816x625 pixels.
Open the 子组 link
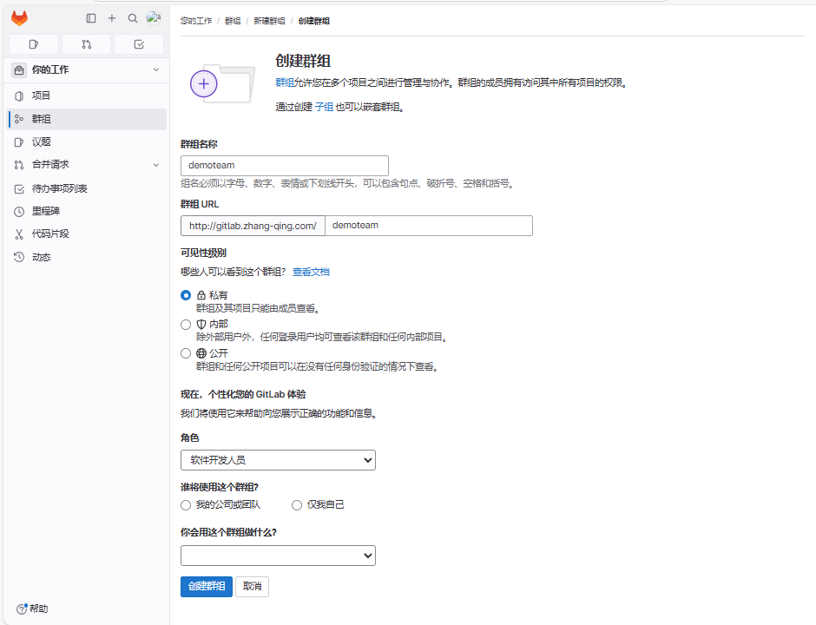pos(324,107)
